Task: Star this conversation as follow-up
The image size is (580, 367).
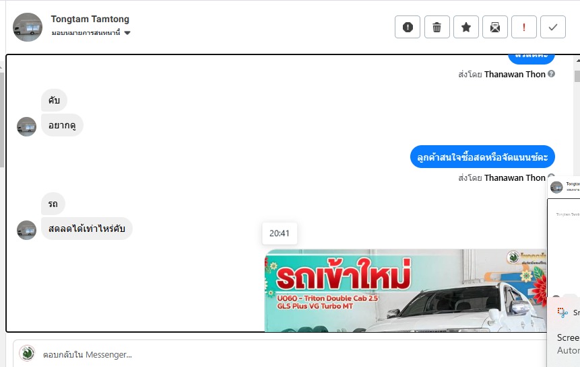Action: (x=466, y=27)
